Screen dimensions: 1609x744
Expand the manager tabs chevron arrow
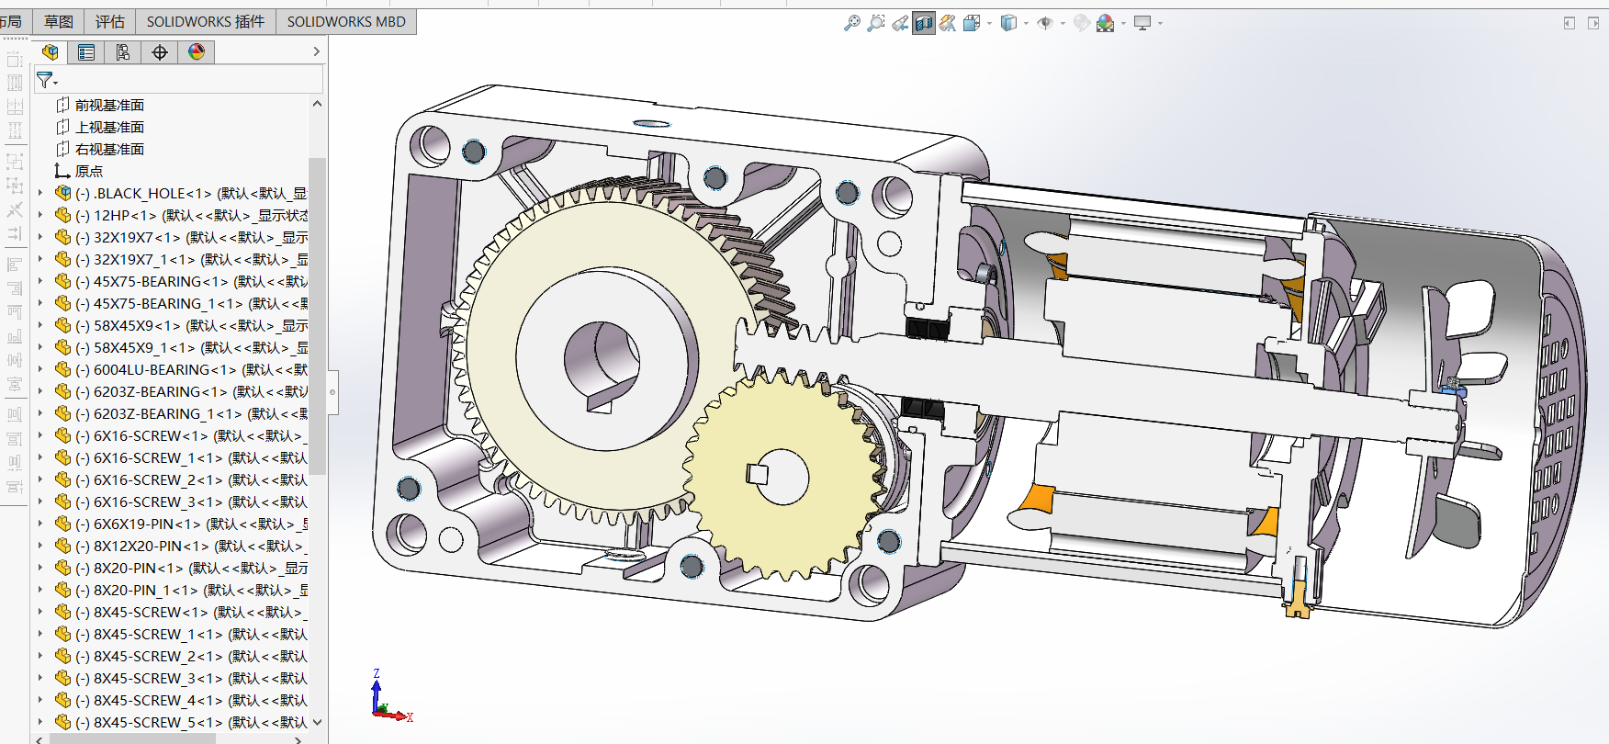tap(317, 52)
